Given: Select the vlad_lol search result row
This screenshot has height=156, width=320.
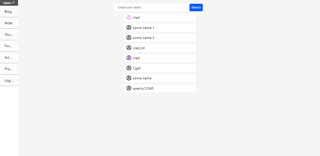Looking at the screenshot, I should tap(160, 48).
